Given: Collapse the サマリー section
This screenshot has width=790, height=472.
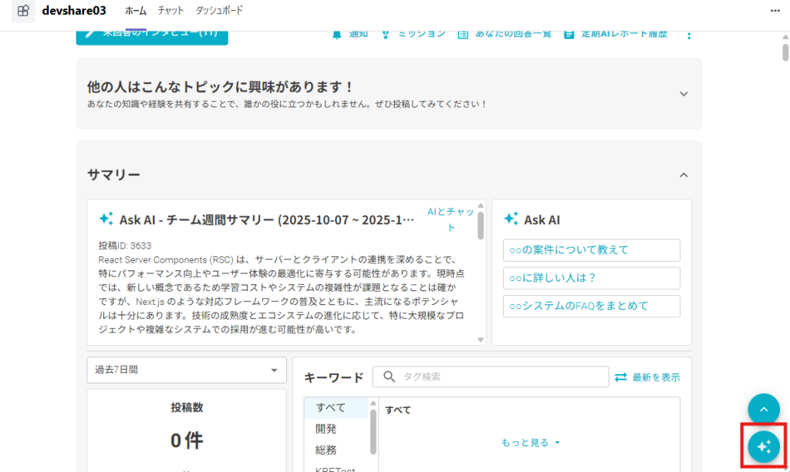Looking at the screenshot, I should click(x=683, y=175).
